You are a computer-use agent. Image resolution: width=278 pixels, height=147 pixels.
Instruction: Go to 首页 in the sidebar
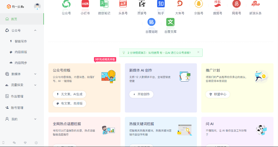pos(22,19)
